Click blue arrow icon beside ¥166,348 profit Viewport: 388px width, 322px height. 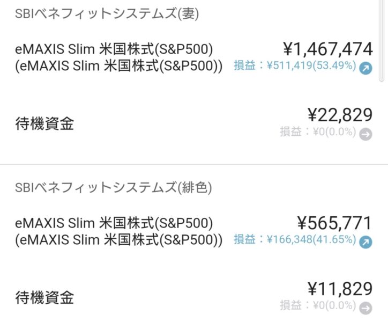tap(365, 241)
